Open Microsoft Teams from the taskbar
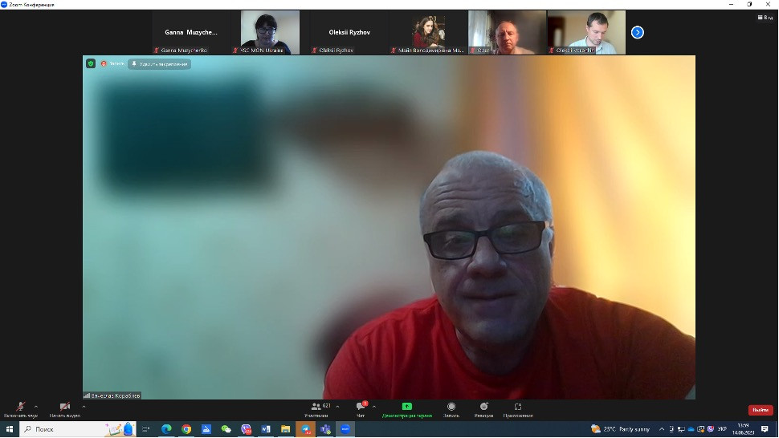The image size is (779, 438). pos(325,429)
